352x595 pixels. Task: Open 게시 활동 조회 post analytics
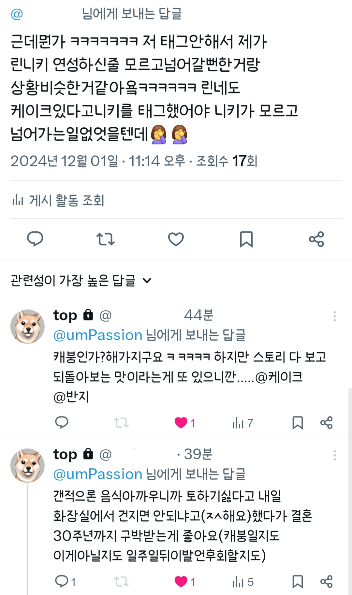coord(58,200)
